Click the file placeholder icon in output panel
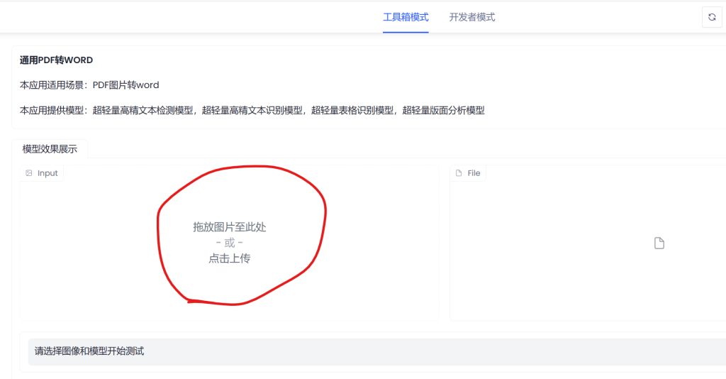 (659, 243)
